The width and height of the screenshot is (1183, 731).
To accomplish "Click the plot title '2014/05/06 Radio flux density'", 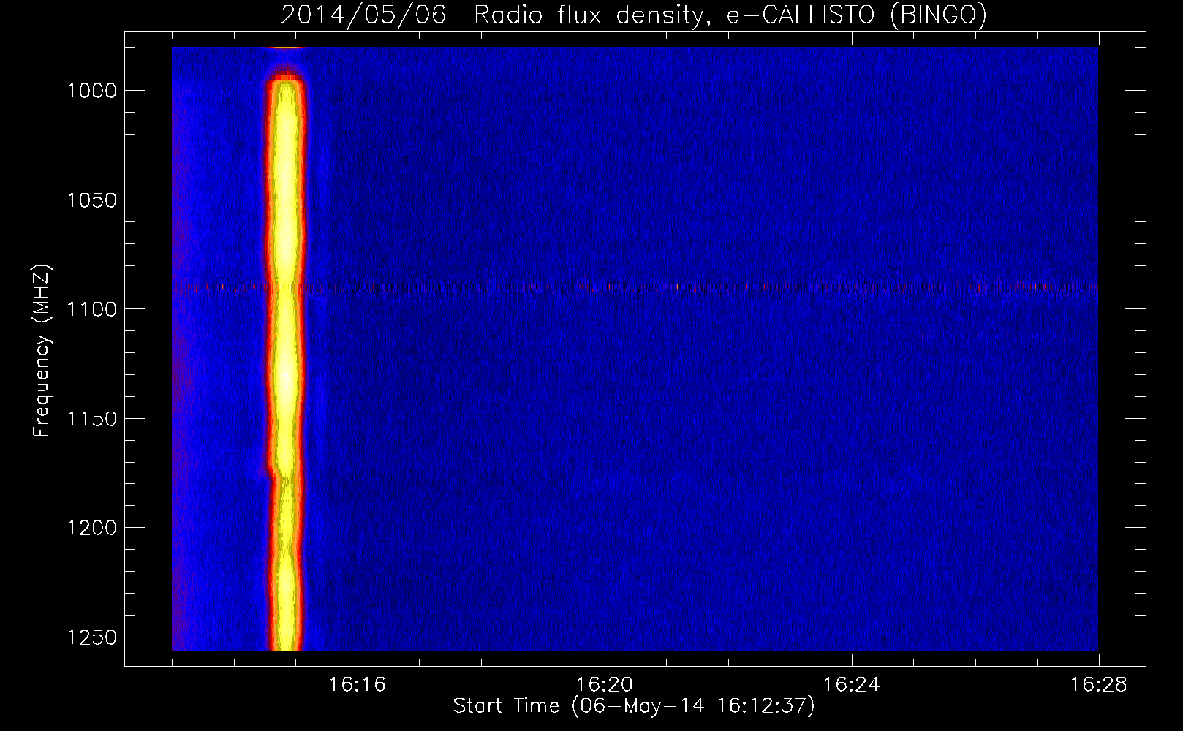I will [x=633, y=15].
